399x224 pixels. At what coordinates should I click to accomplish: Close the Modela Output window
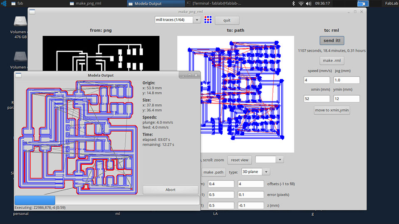(196, 75)
